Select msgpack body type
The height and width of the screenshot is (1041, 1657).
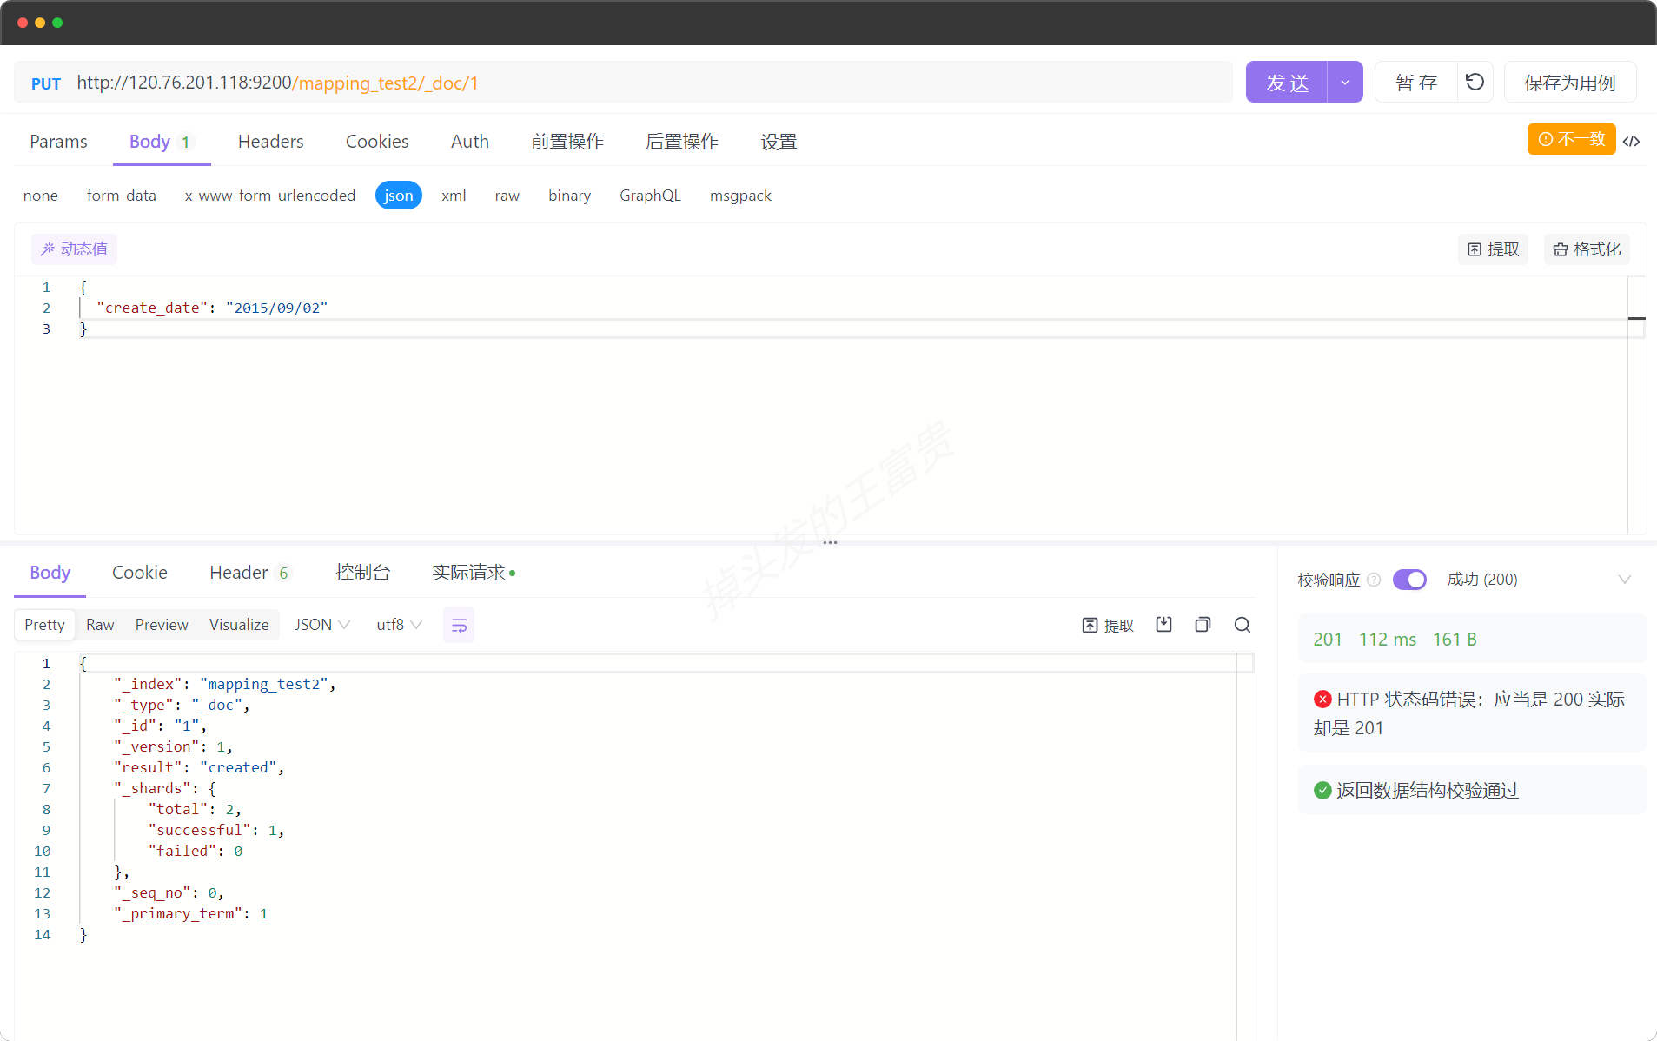coord(740,196)
